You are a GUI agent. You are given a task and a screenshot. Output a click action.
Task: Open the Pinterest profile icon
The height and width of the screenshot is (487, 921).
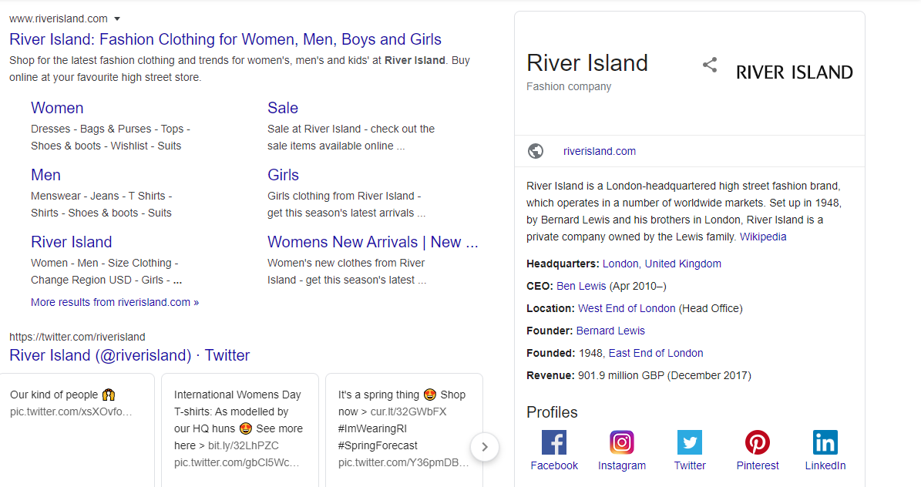coord(758,442)
